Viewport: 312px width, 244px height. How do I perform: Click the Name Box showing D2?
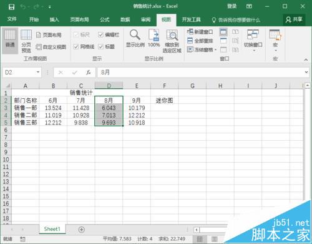click(x=19, y=73)
